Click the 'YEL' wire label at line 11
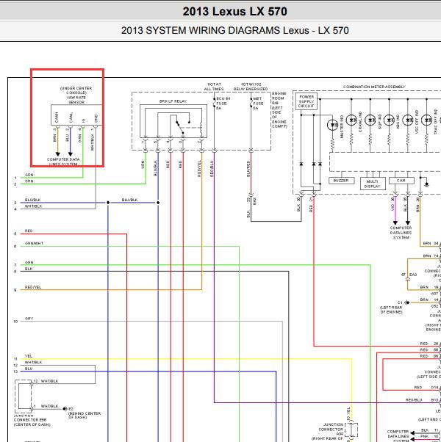The image size is (441, 442). (29, 356)
